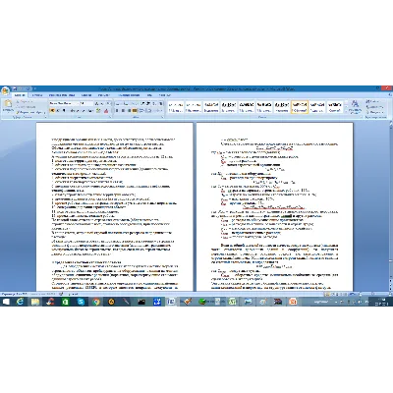
Task: Click the Format Painter button
Action: click(30, 112)
